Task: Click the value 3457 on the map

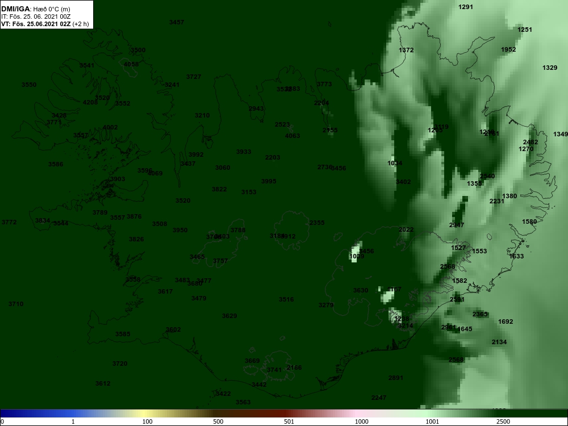Action: click(x=177, y=23)
